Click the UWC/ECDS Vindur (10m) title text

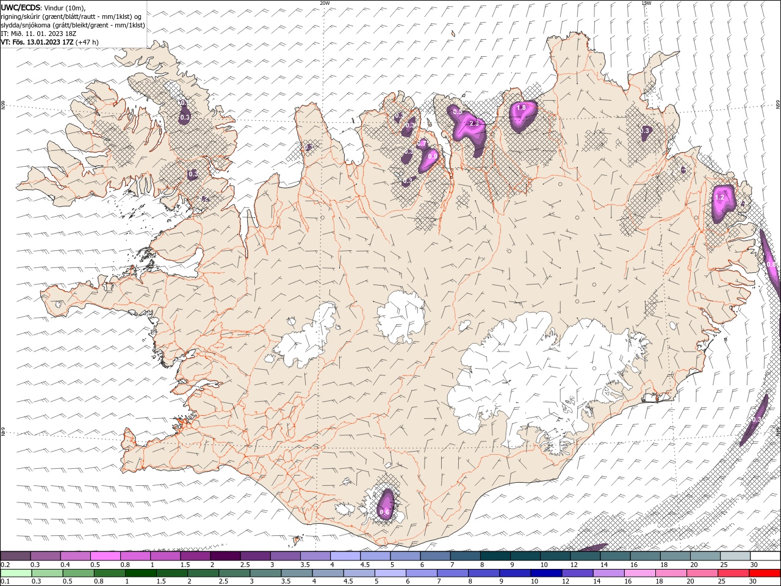tap(43, 7)
